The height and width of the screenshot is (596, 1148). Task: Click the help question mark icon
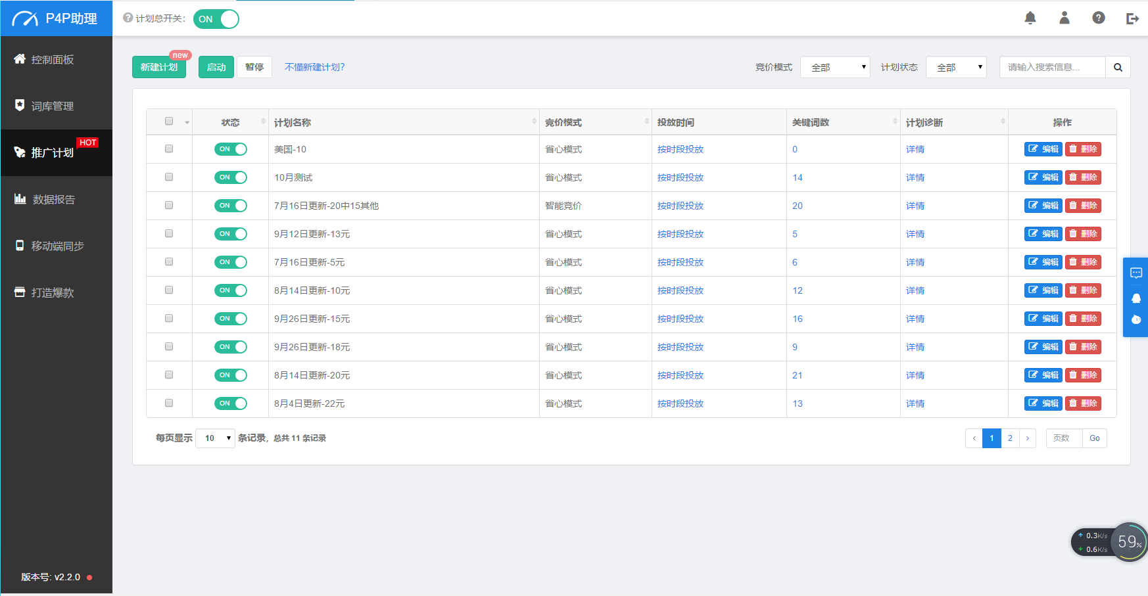(x=1099, y=18)
